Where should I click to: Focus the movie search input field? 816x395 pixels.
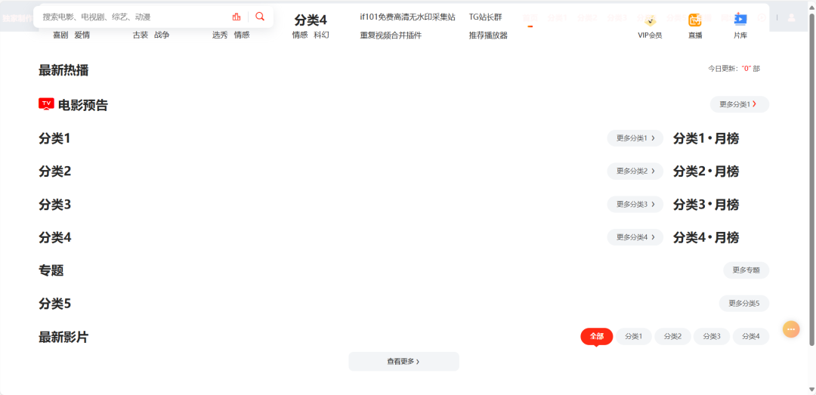pos(132,17)
